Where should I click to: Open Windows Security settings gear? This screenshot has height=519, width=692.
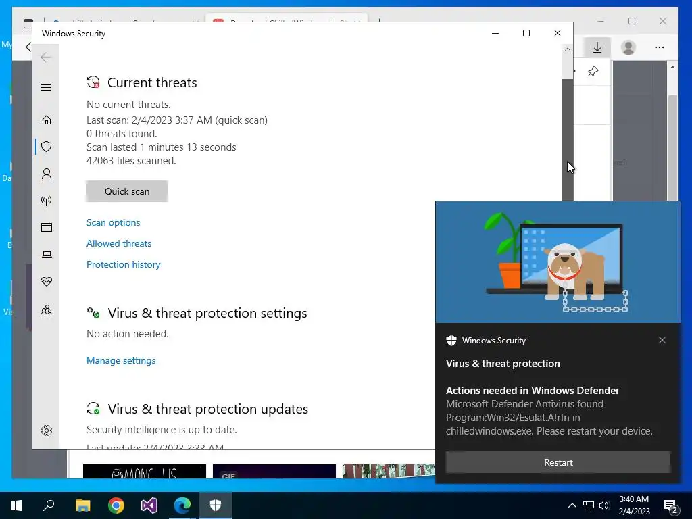pyautogui.click(x=47, y=430)
